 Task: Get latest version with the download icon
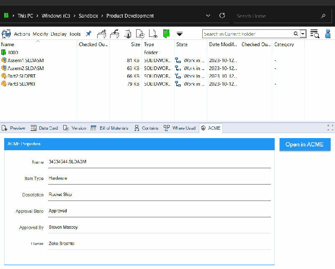pyautogui.click(x=128, y=34)
